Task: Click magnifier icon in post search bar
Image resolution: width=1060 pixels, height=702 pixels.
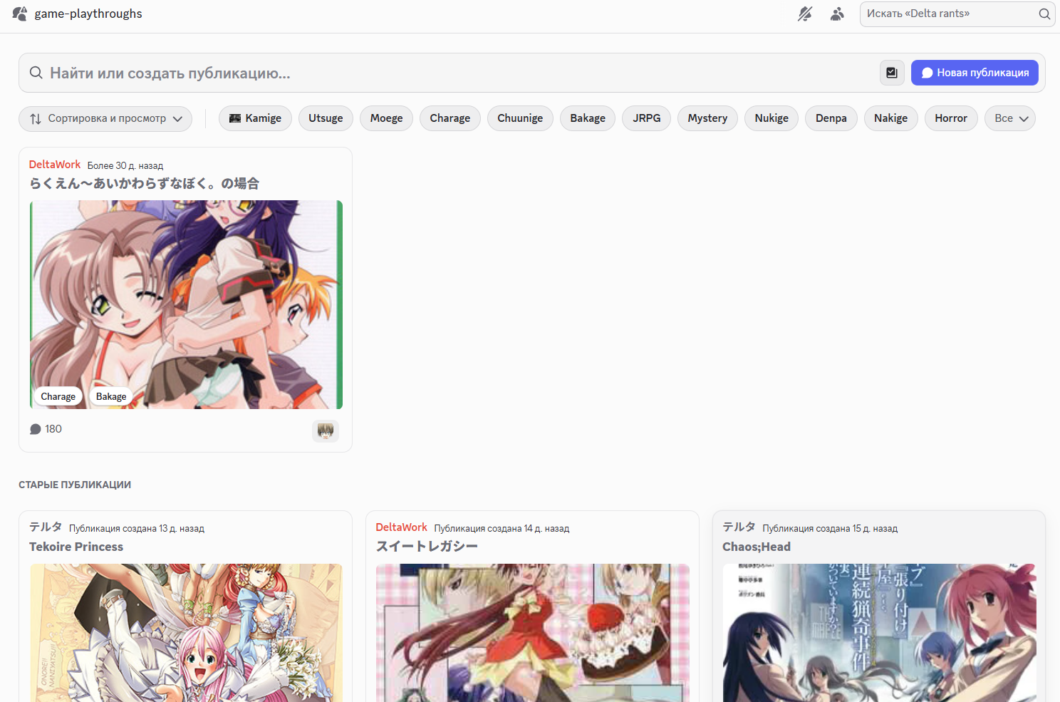Action: (x=36, y=73)
